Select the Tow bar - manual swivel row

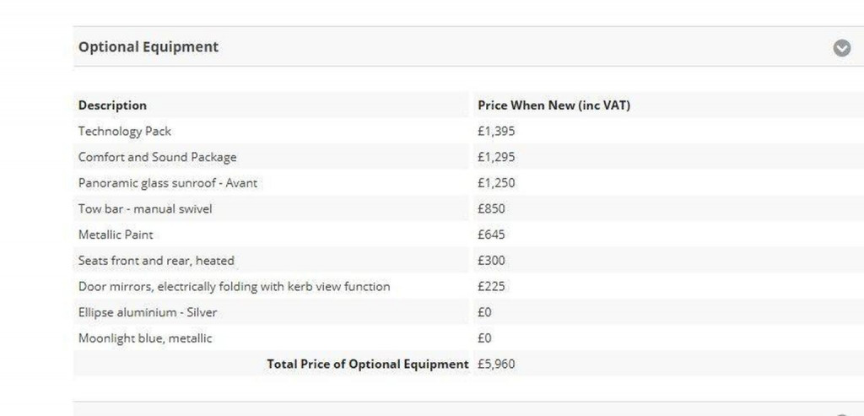coord(145,208)
